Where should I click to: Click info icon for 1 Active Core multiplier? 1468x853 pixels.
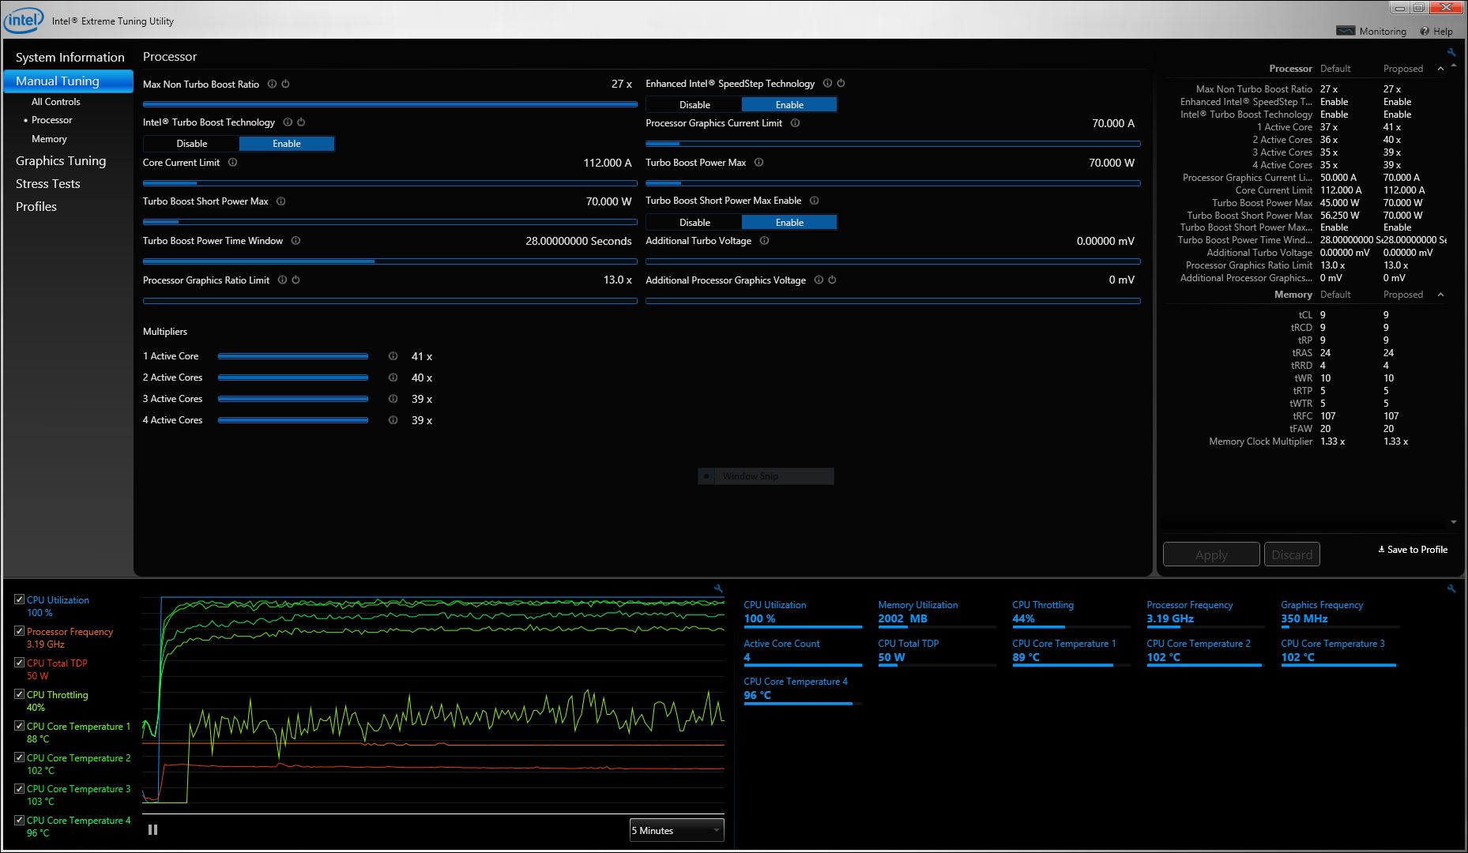click(x=393, y=356)
